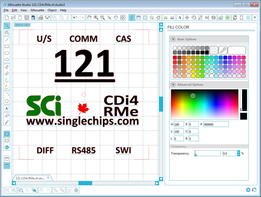The height and width of the screenshot is (197, 261).
Task: Create a new document from the toolbar
Action: pyautogui.click(x=7, y=18)
